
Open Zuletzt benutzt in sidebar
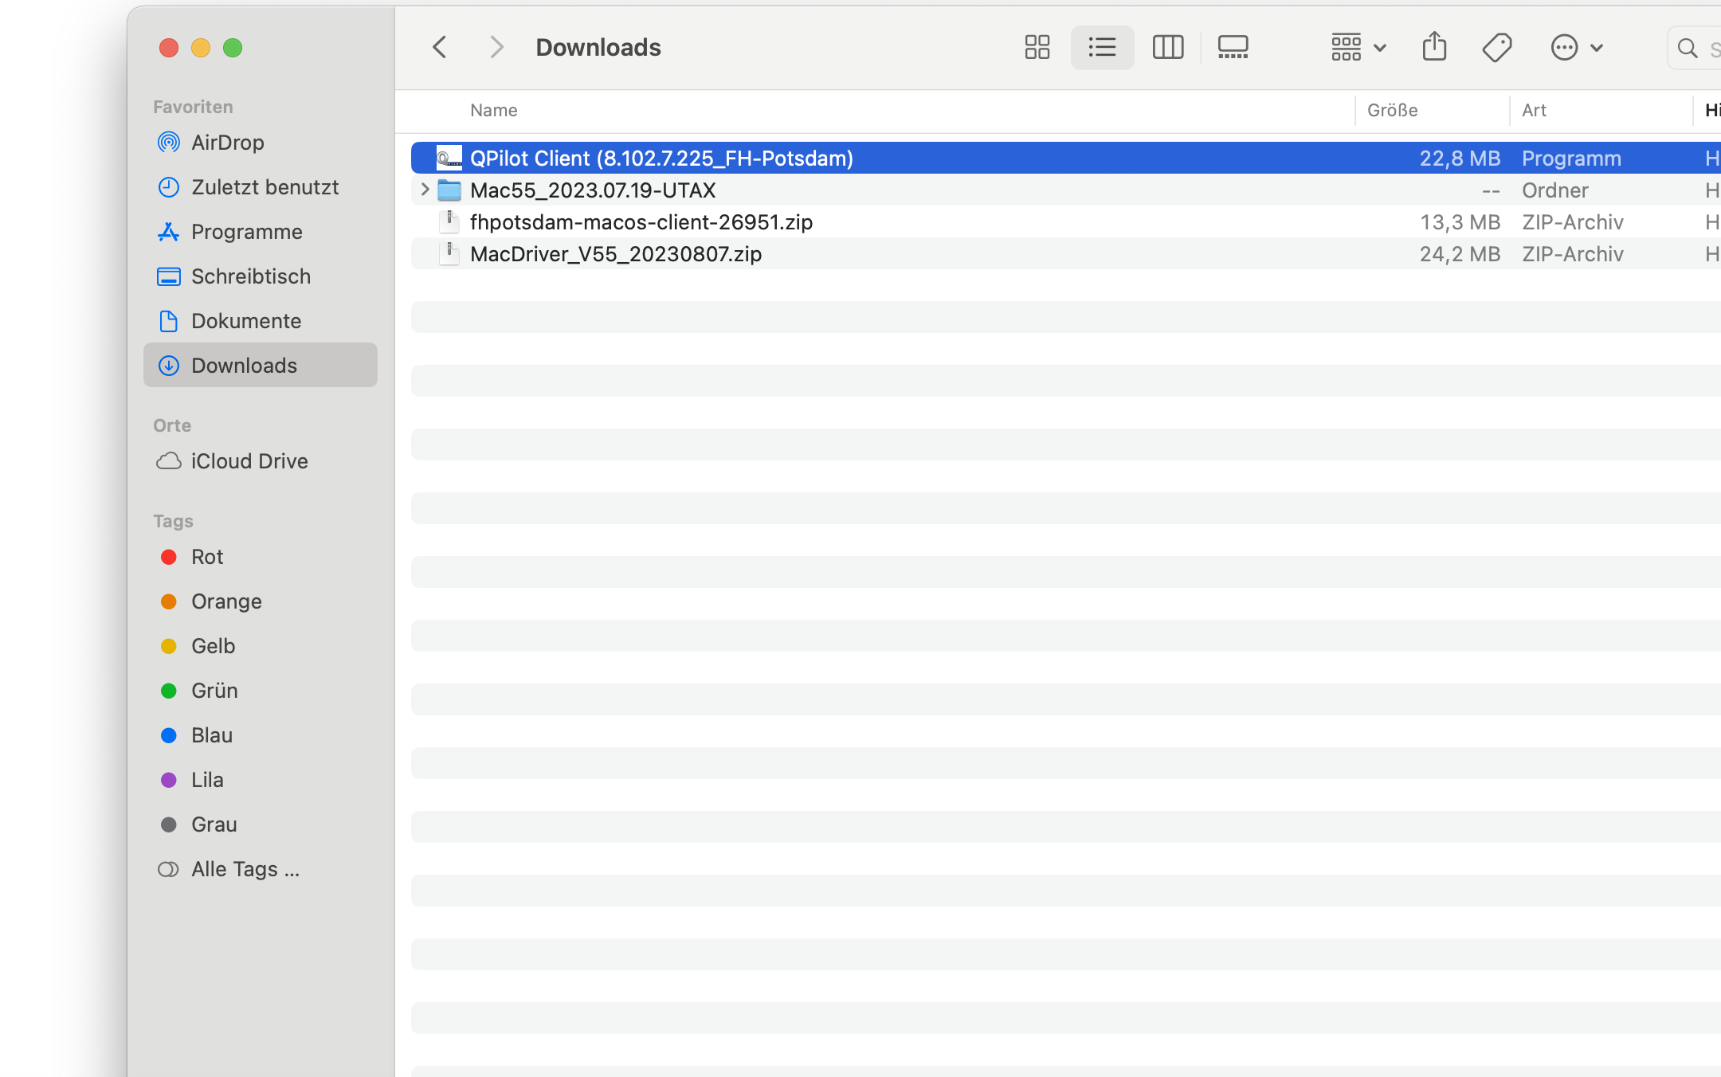point(260,186)
